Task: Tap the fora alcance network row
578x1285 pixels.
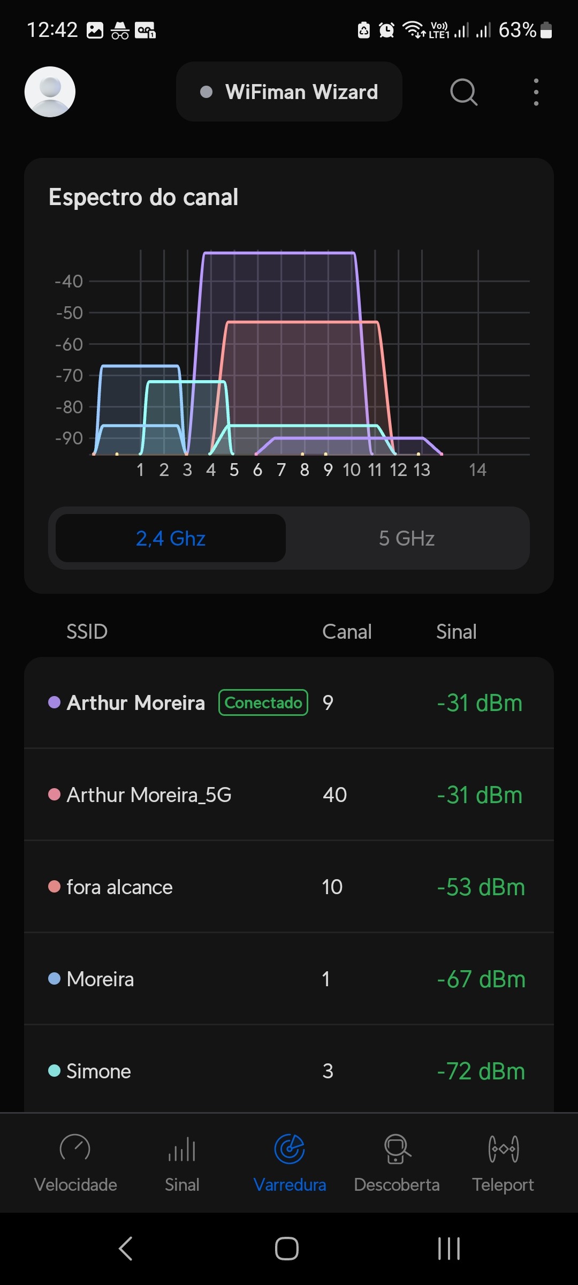Action: [289, 887]
